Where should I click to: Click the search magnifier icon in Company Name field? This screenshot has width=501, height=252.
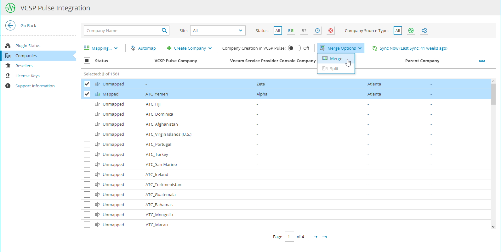tap(164, 30)
